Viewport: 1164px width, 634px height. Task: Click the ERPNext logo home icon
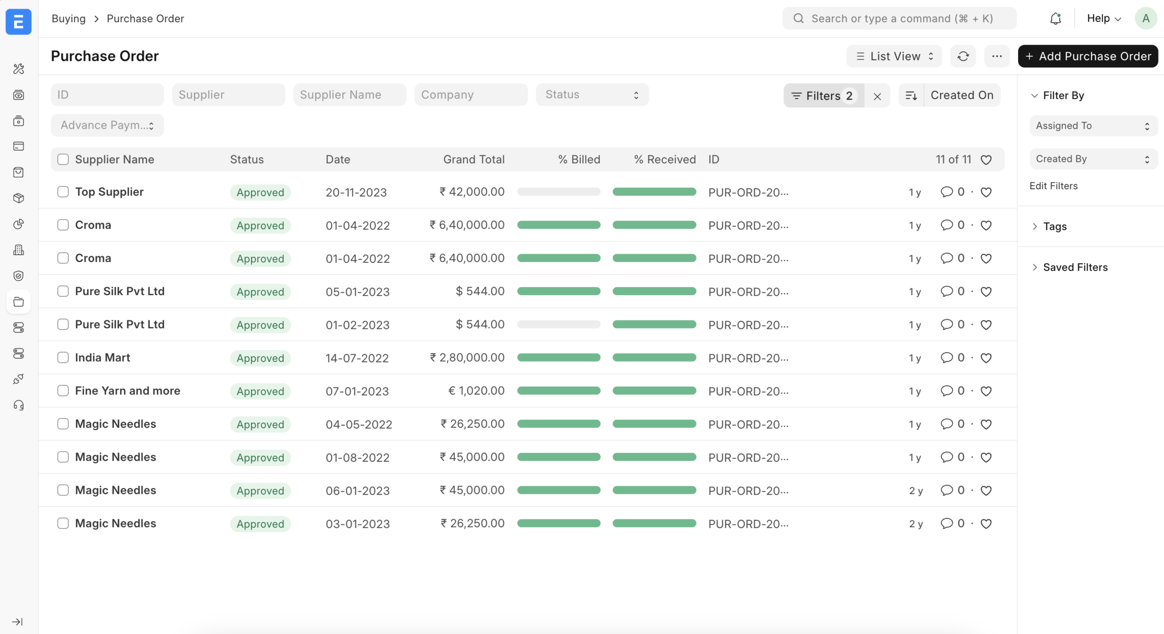click(x=19, y=21)
